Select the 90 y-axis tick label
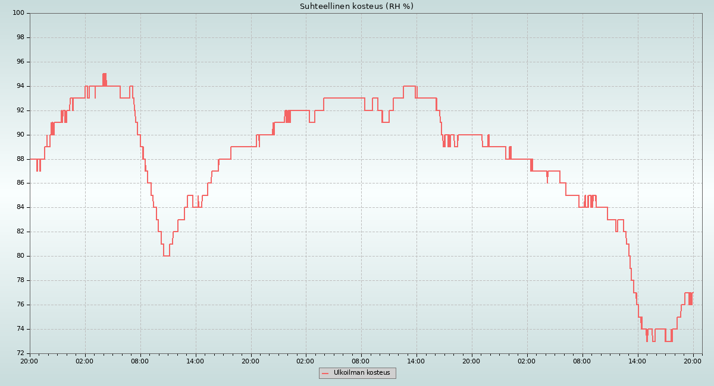714x386 pixels. coord(20,135)
